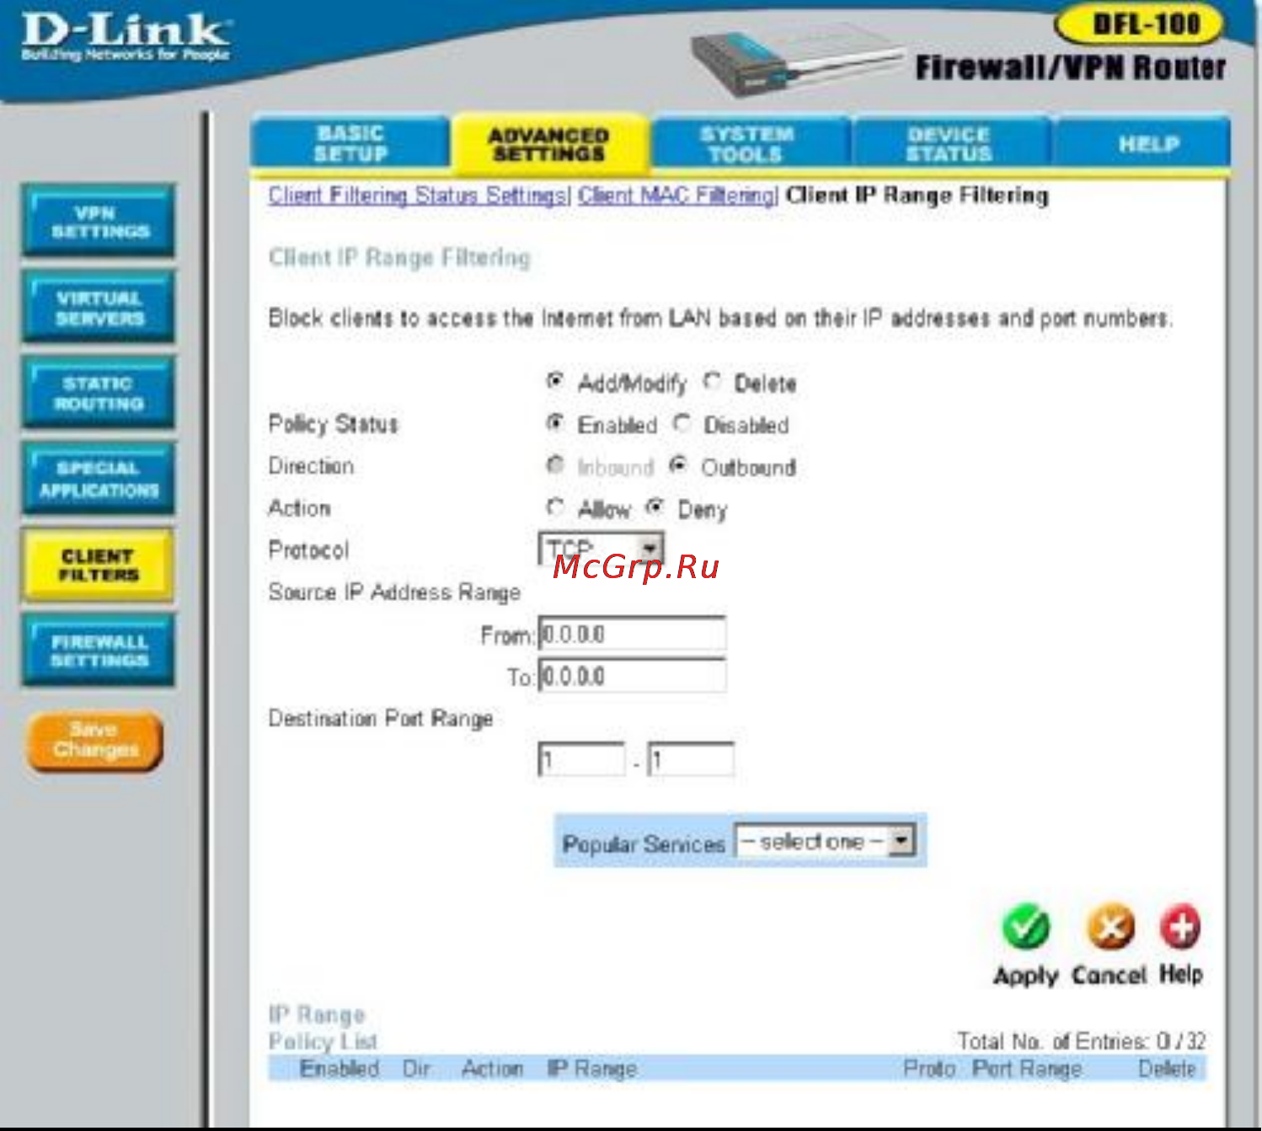
Task: Set Policy Status to Enabled
Action: click(x=554, y=423)
